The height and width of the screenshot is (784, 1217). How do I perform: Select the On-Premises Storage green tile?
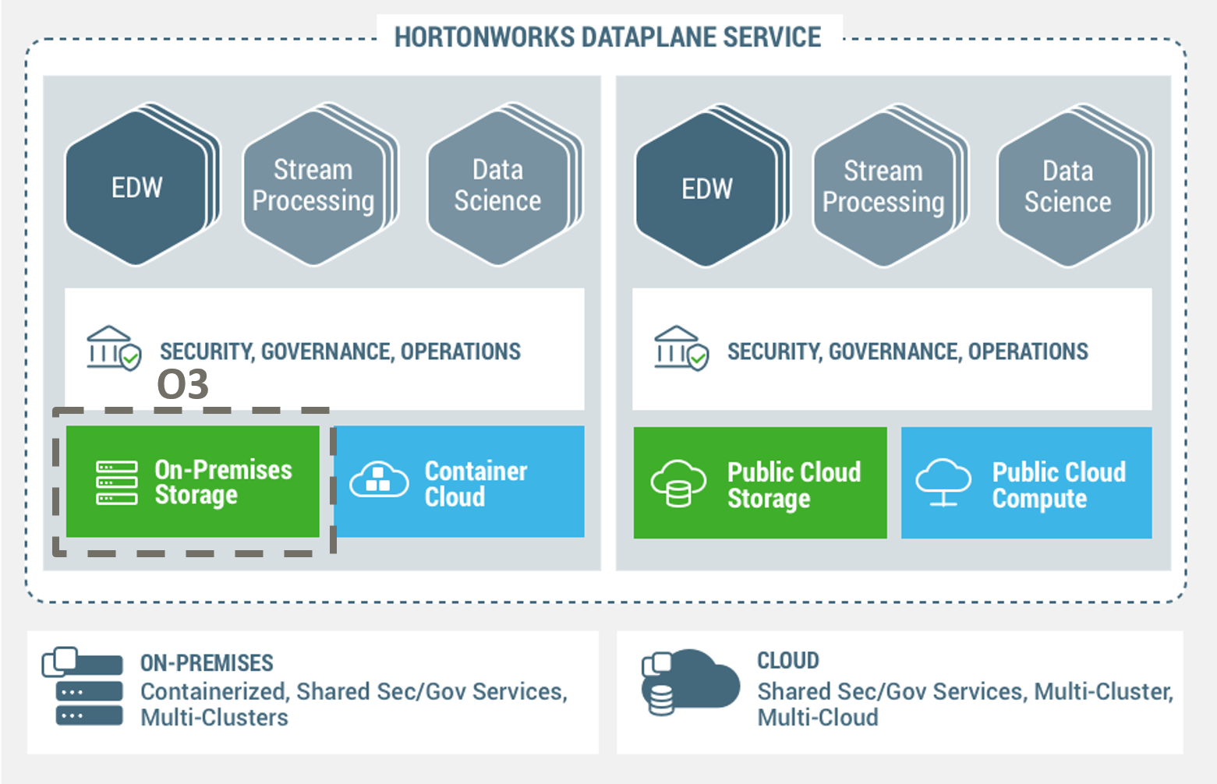[193, 482]
